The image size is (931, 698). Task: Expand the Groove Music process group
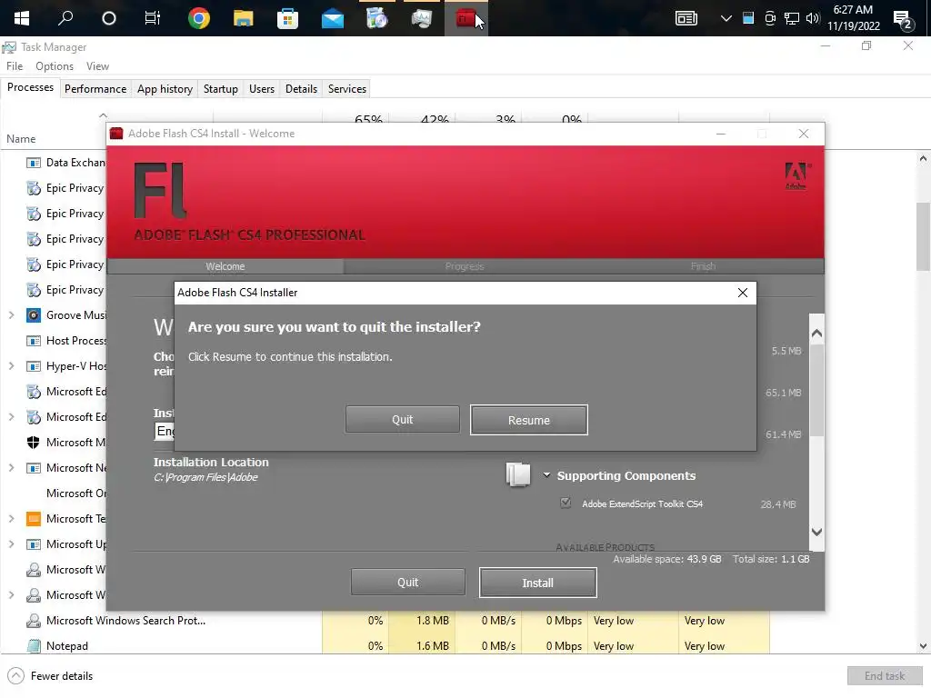pos(11,315)
